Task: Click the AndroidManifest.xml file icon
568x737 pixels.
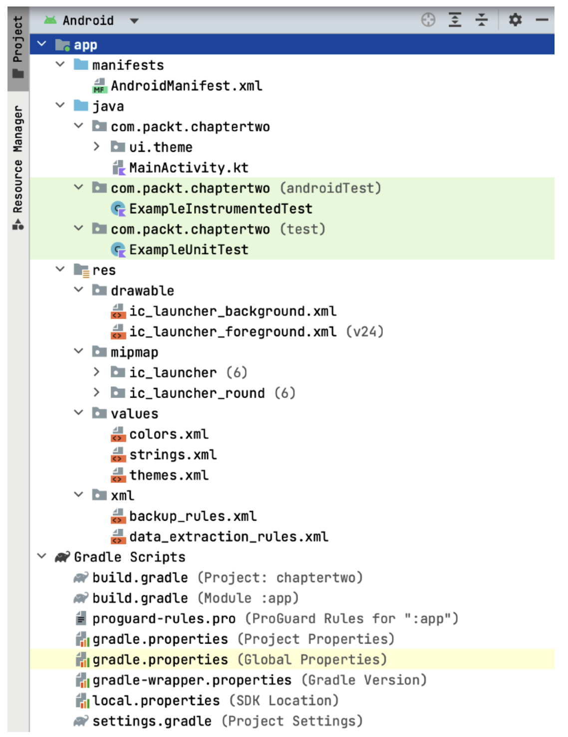Action: (99, 86)
